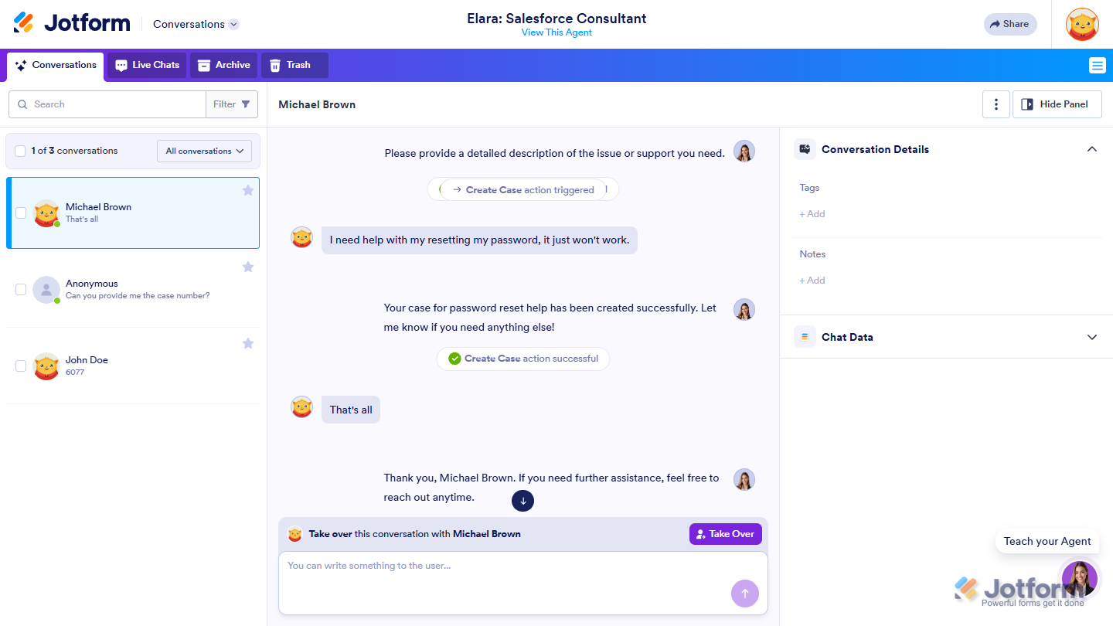Image resolution: width=1113 pixels, height=626 pixels.
Task: Open the three-dot options menu for Michael Brown
Action: click(x=996, y=104)
